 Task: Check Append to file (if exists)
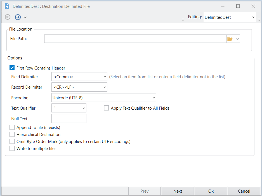(12, 128)
